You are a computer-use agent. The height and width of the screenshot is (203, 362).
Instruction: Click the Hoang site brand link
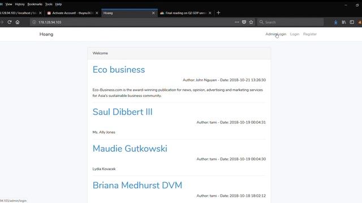click(46, 34)
